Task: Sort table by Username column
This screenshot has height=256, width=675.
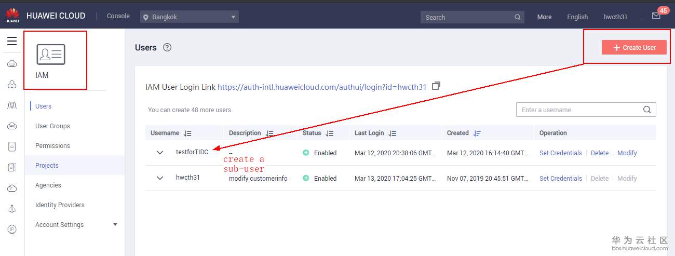Action: tap(187, 133)
